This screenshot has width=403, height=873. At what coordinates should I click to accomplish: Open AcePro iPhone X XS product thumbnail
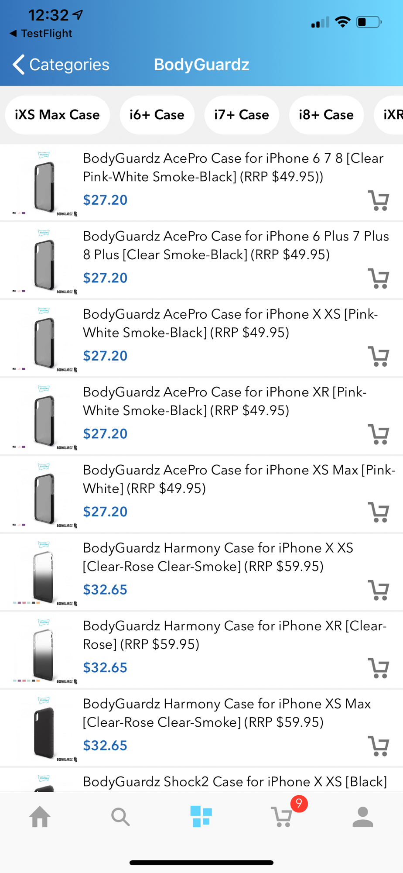coord(44,339)
